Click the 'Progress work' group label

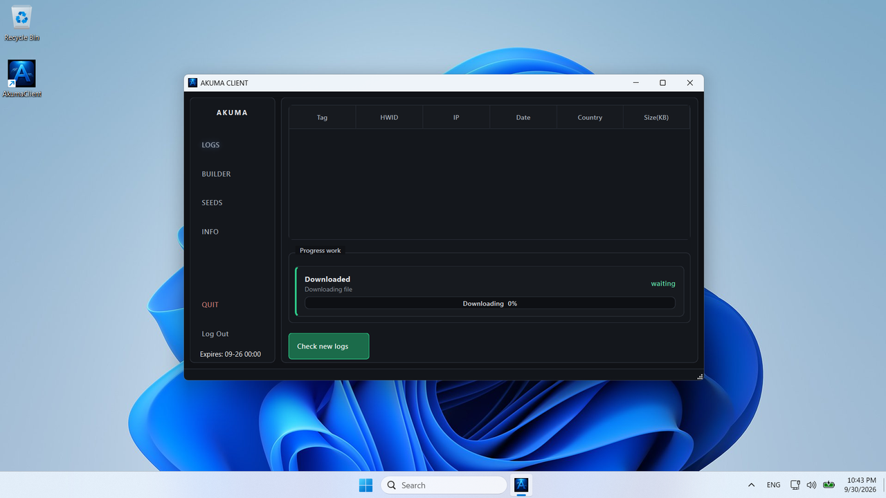click(320, 250)
